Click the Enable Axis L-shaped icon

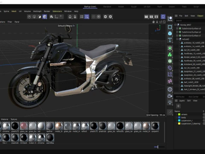click(x=56, y=17)
